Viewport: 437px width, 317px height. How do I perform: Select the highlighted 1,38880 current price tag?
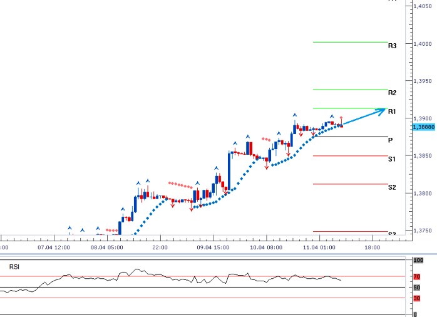click(x=423, y=127)
